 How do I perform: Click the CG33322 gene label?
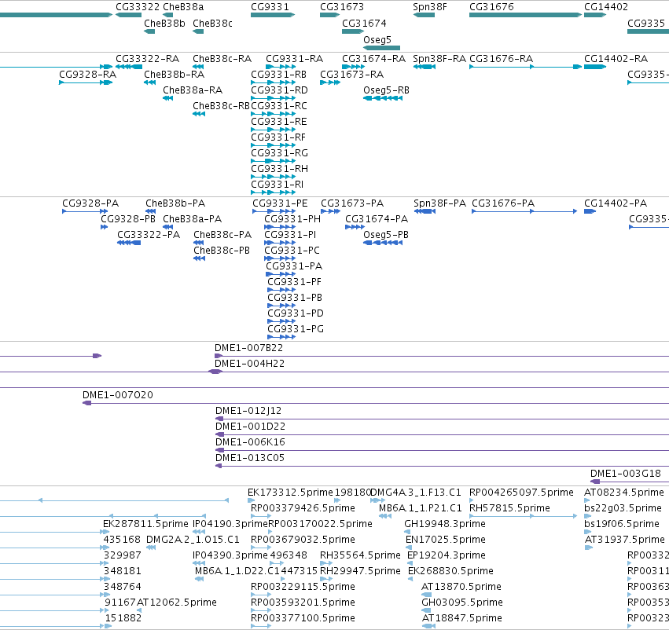click(x=138, y=7)
